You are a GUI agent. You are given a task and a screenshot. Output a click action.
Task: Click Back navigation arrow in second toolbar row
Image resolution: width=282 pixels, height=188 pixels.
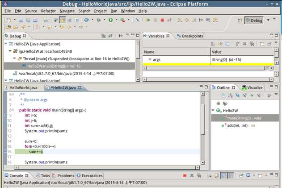(69, 27)
